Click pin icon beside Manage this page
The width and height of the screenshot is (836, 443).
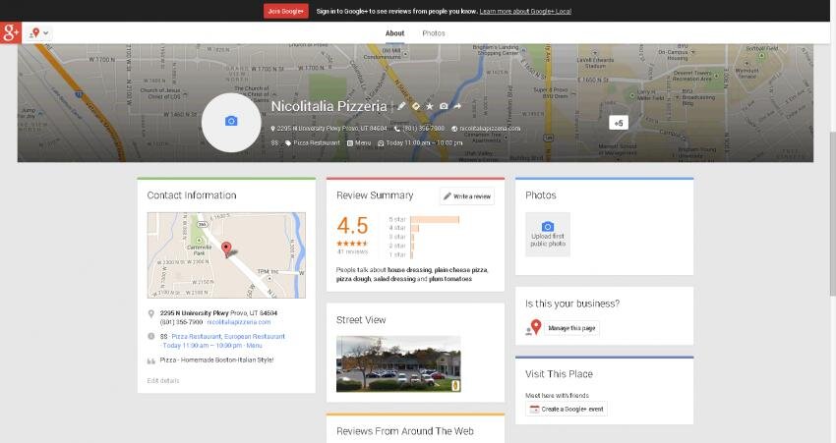coord(534,327)
